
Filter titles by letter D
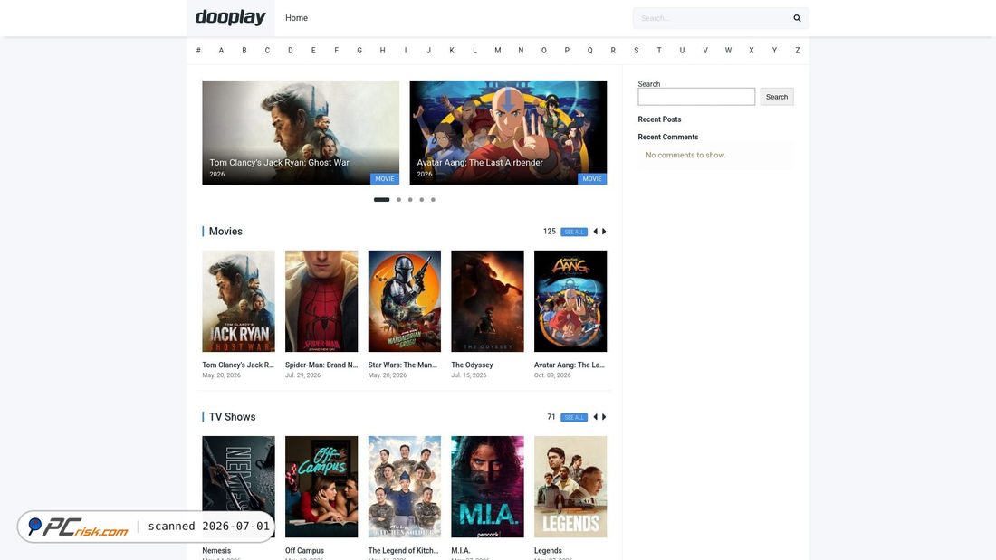291,50
